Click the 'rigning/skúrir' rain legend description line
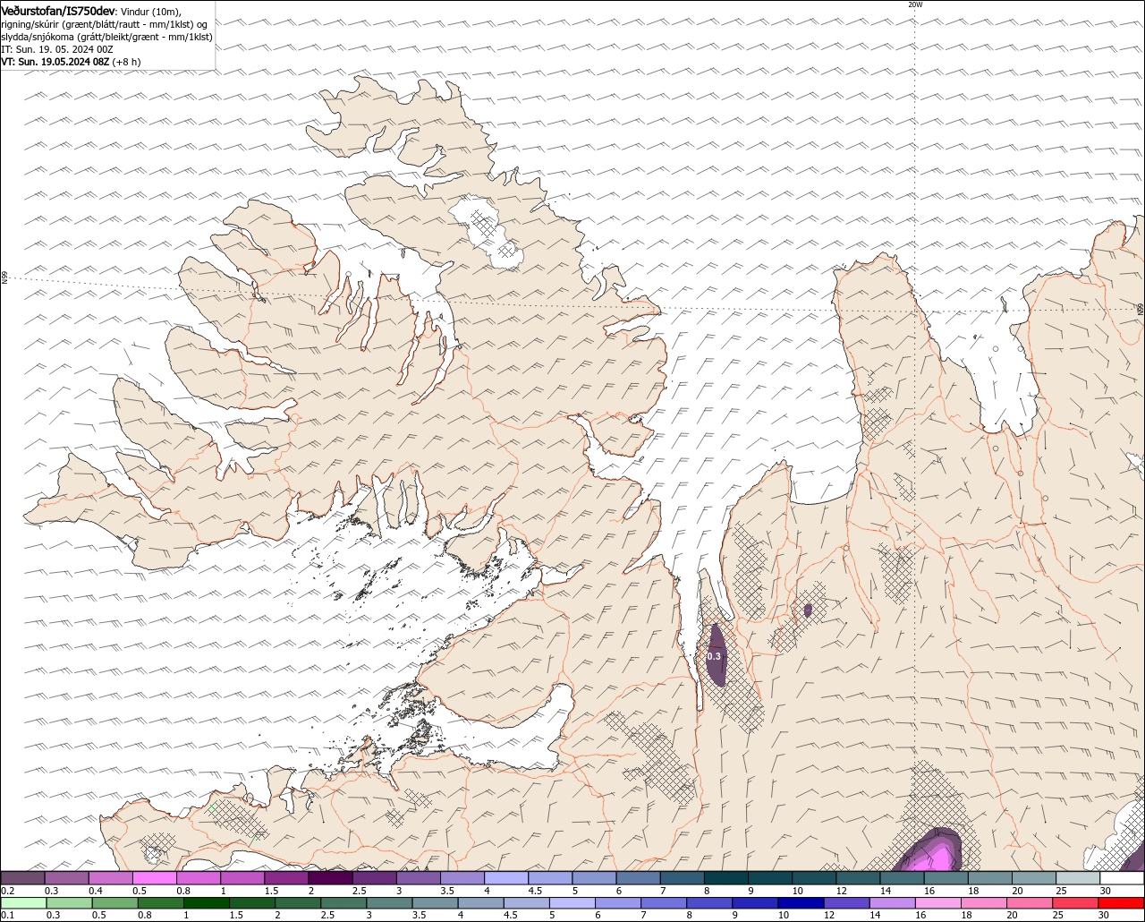 click(106, 24)
